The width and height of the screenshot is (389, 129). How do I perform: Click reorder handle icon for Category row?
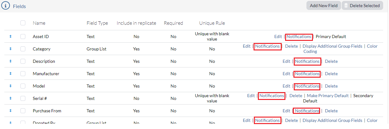pyautogui.click(x=10, y=49)
